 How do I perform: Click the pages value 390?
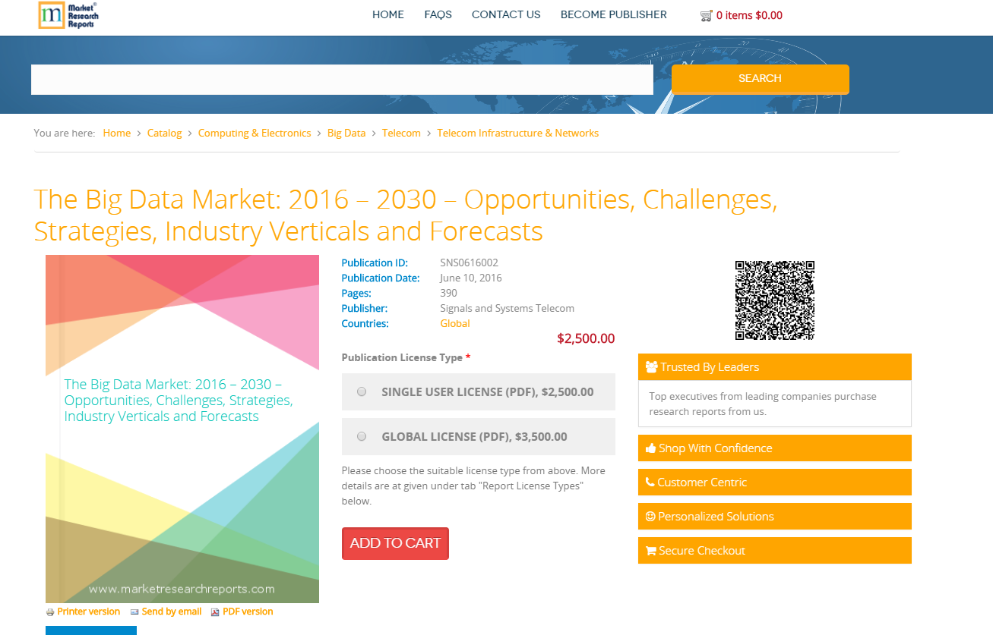[448, 293]
